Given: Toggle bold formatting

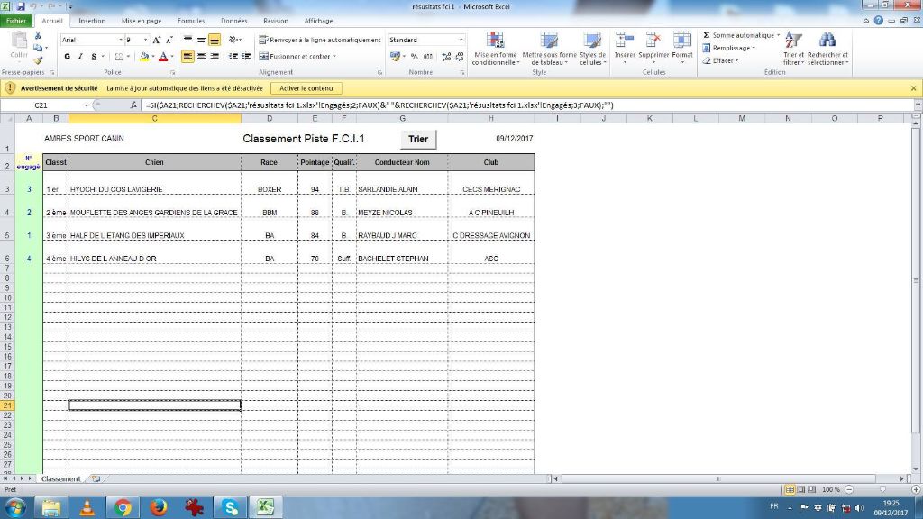Looking at the screenshot, I should point(68,57).
